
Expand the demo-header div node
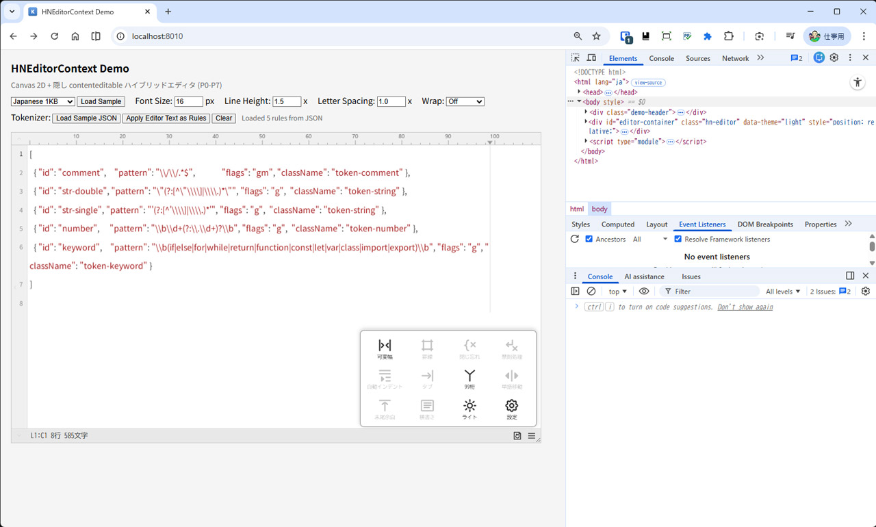click(x=586, y=112)
